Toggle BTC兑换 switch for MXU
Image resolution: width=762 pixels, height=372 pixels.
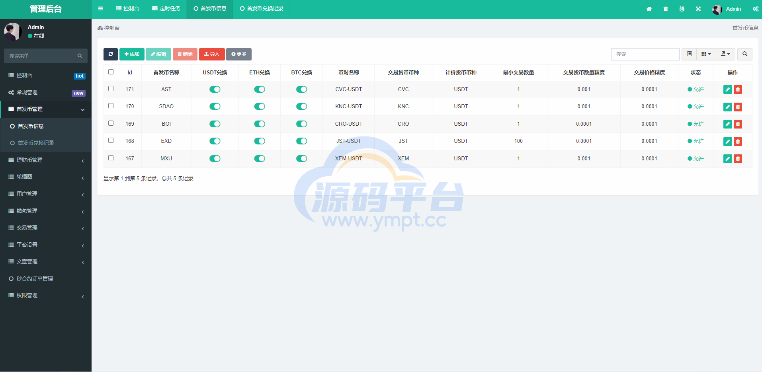click(x=301, y=159)
